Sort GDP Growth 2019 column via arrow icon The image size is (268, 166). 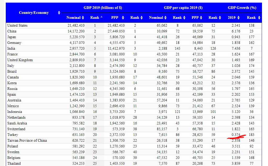coord(238,18)
